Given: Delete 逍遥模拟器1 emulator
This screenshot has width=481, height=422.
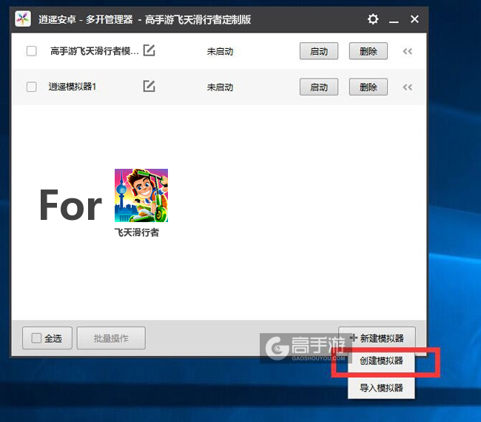Looking at the screenshot, I should (x=368, y=87).
